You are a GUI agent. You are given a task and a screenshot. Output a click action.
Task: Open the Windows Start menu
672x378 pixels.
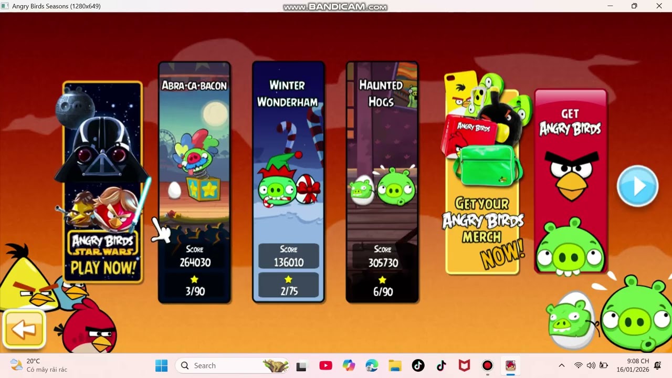click(161, 365)
